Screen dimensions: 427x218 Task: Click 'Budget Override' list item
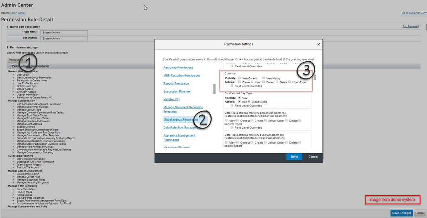tap(26, 126)
